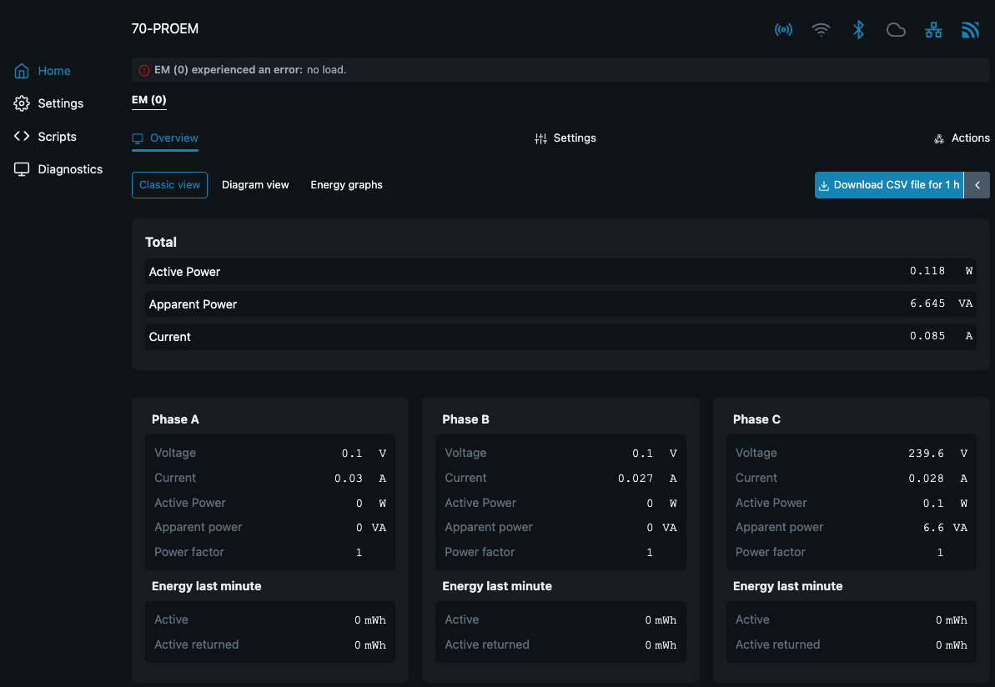Screen dimensions: 995x687
Task: Switch to the Overview tab
Action: click(x=165, y=138)
